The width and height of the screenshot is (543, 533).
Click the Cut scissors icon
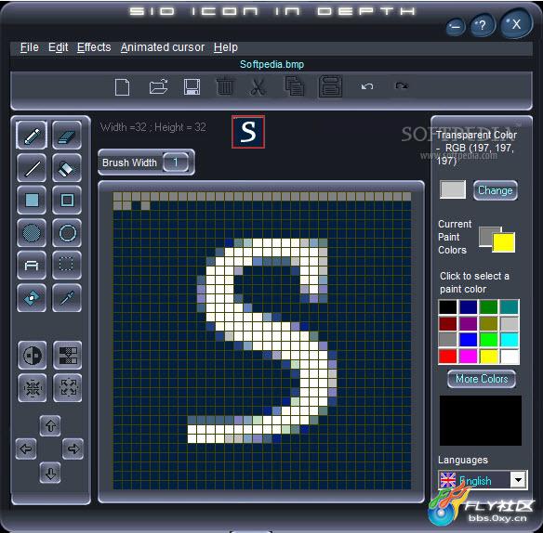coord(258,86)
